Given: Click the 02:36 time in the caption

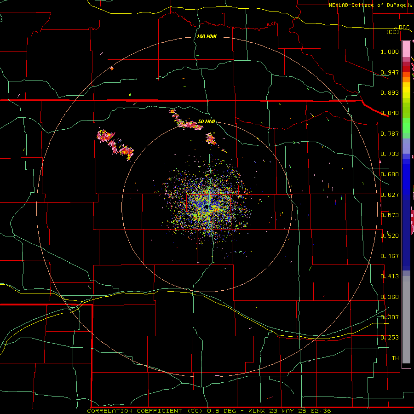Looking at the screenshot, I should pyautogui.click(x=321, y=411).
